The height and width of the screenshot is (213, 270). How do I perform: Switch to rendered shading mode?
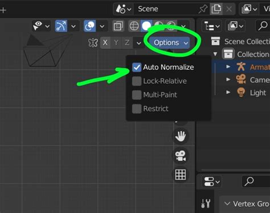(171, 26)
